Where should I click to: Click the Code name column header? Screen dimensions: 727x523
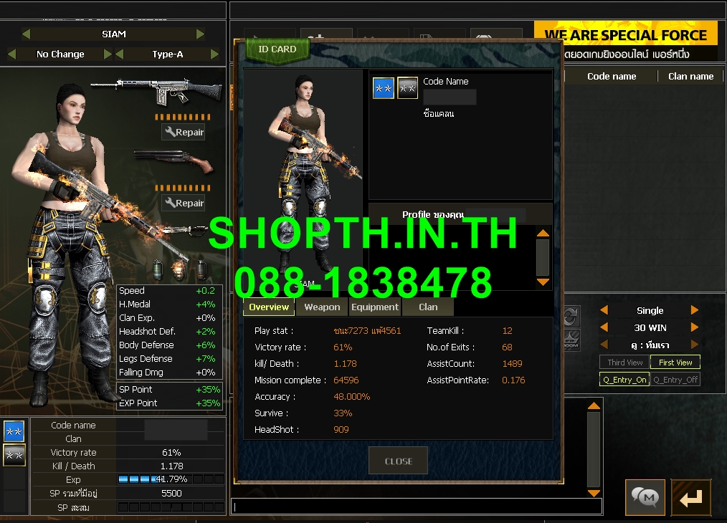pos(612,77)
